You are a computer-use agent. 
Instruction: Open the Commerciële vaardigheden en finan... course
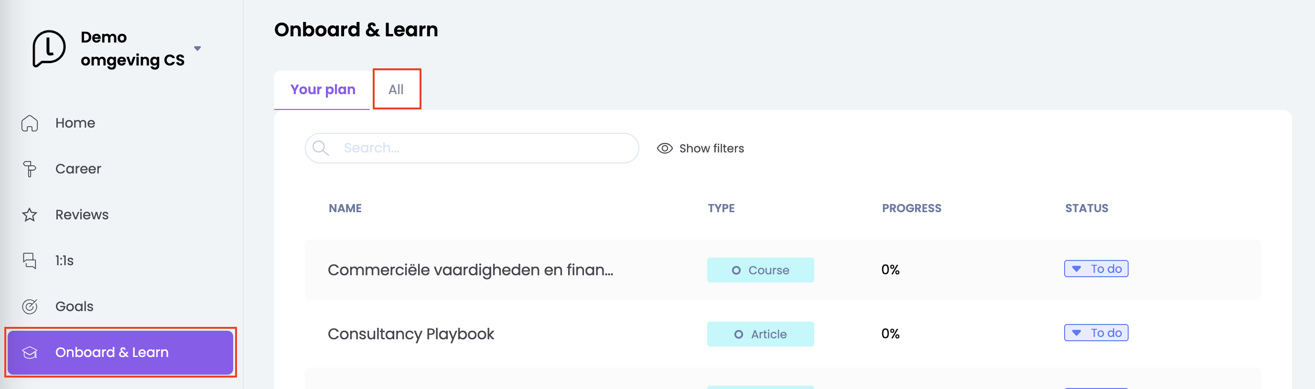pyautogui.click(x=470, y=270)
